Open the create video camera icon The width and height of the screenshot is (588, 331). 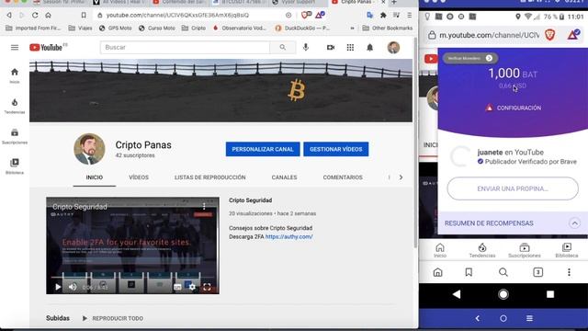coord(331,47)
